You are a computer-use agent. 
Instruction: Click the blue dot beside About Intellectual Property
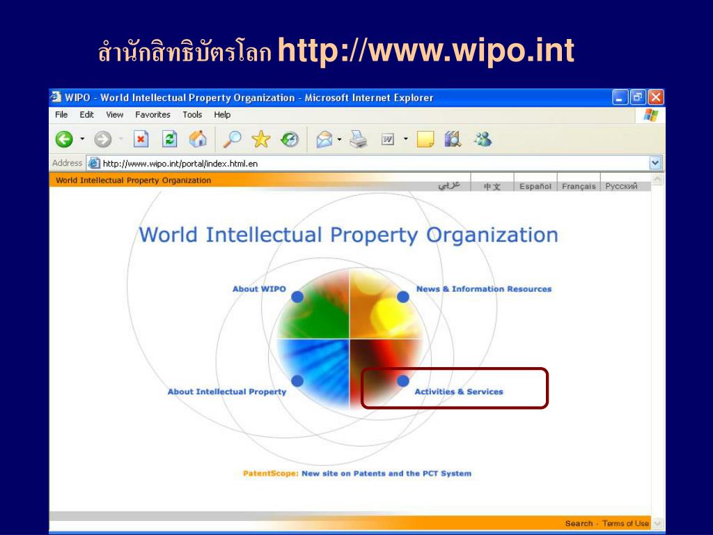(297, 381)
